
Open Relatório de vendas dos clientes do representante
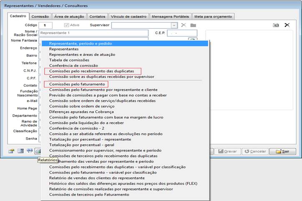125,178
